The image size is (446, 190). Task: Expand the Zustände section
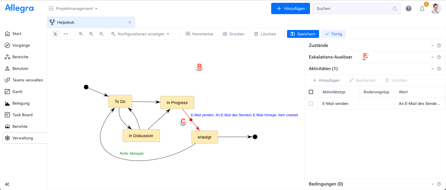tap(432, 46)
